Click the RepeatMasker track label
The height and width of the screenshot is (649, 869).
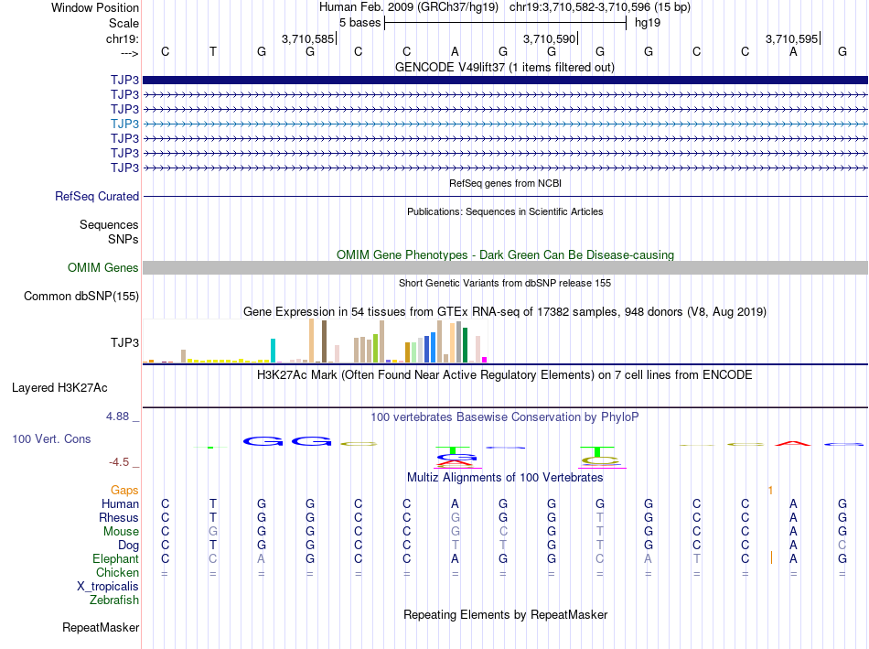click(101, 627)
